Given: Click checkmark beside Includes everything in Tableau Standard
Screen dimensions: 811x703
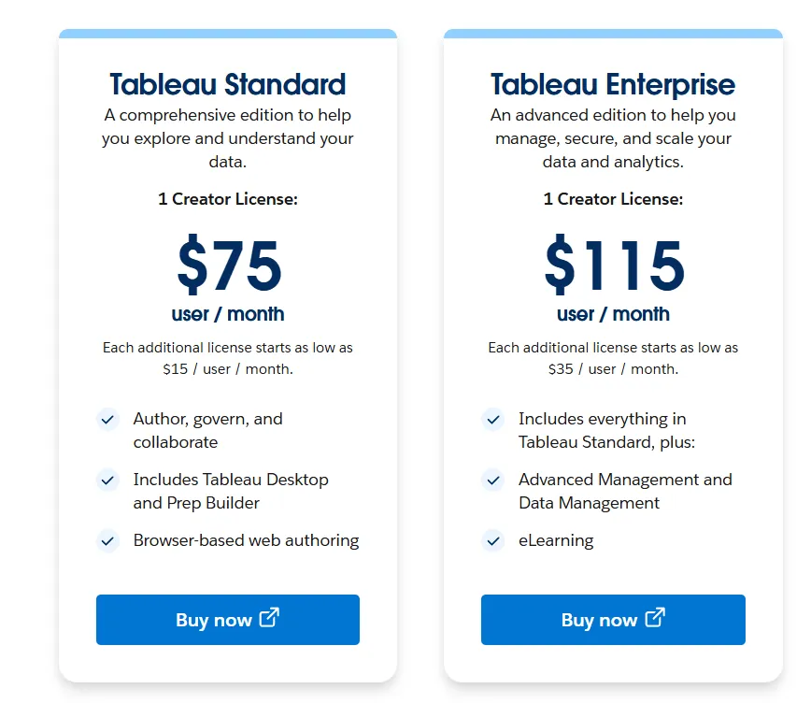Looking at the screenshot, I should (492, 420).
